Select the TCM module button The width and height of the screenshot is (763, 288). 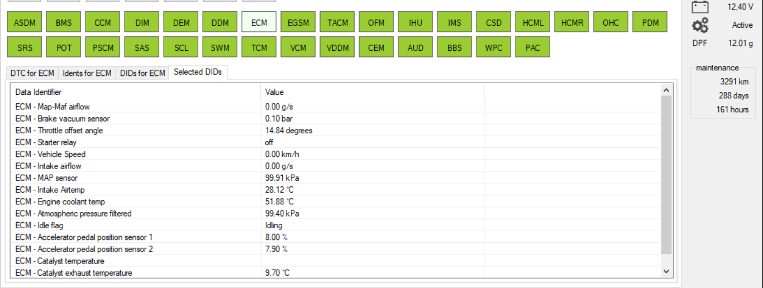259,48
